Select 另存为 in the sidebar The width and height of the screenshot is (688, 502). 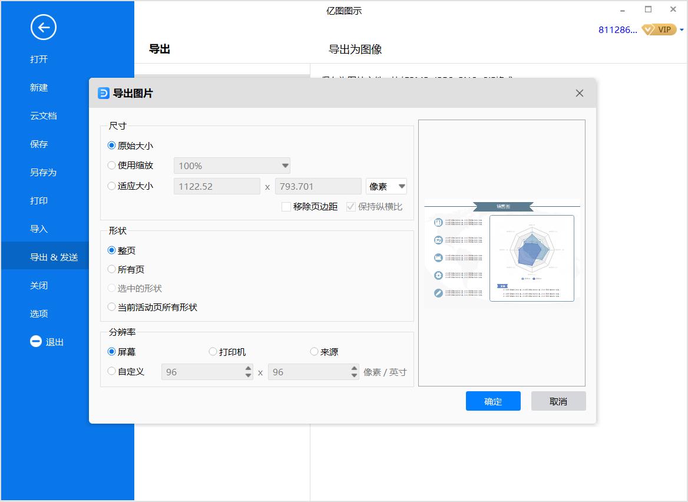44,172
